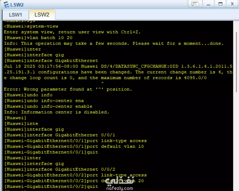Click 'Info: Information center is disabled.' line
Image resolution: width=239 pixels, height=191 pixels.
(57, 112)
